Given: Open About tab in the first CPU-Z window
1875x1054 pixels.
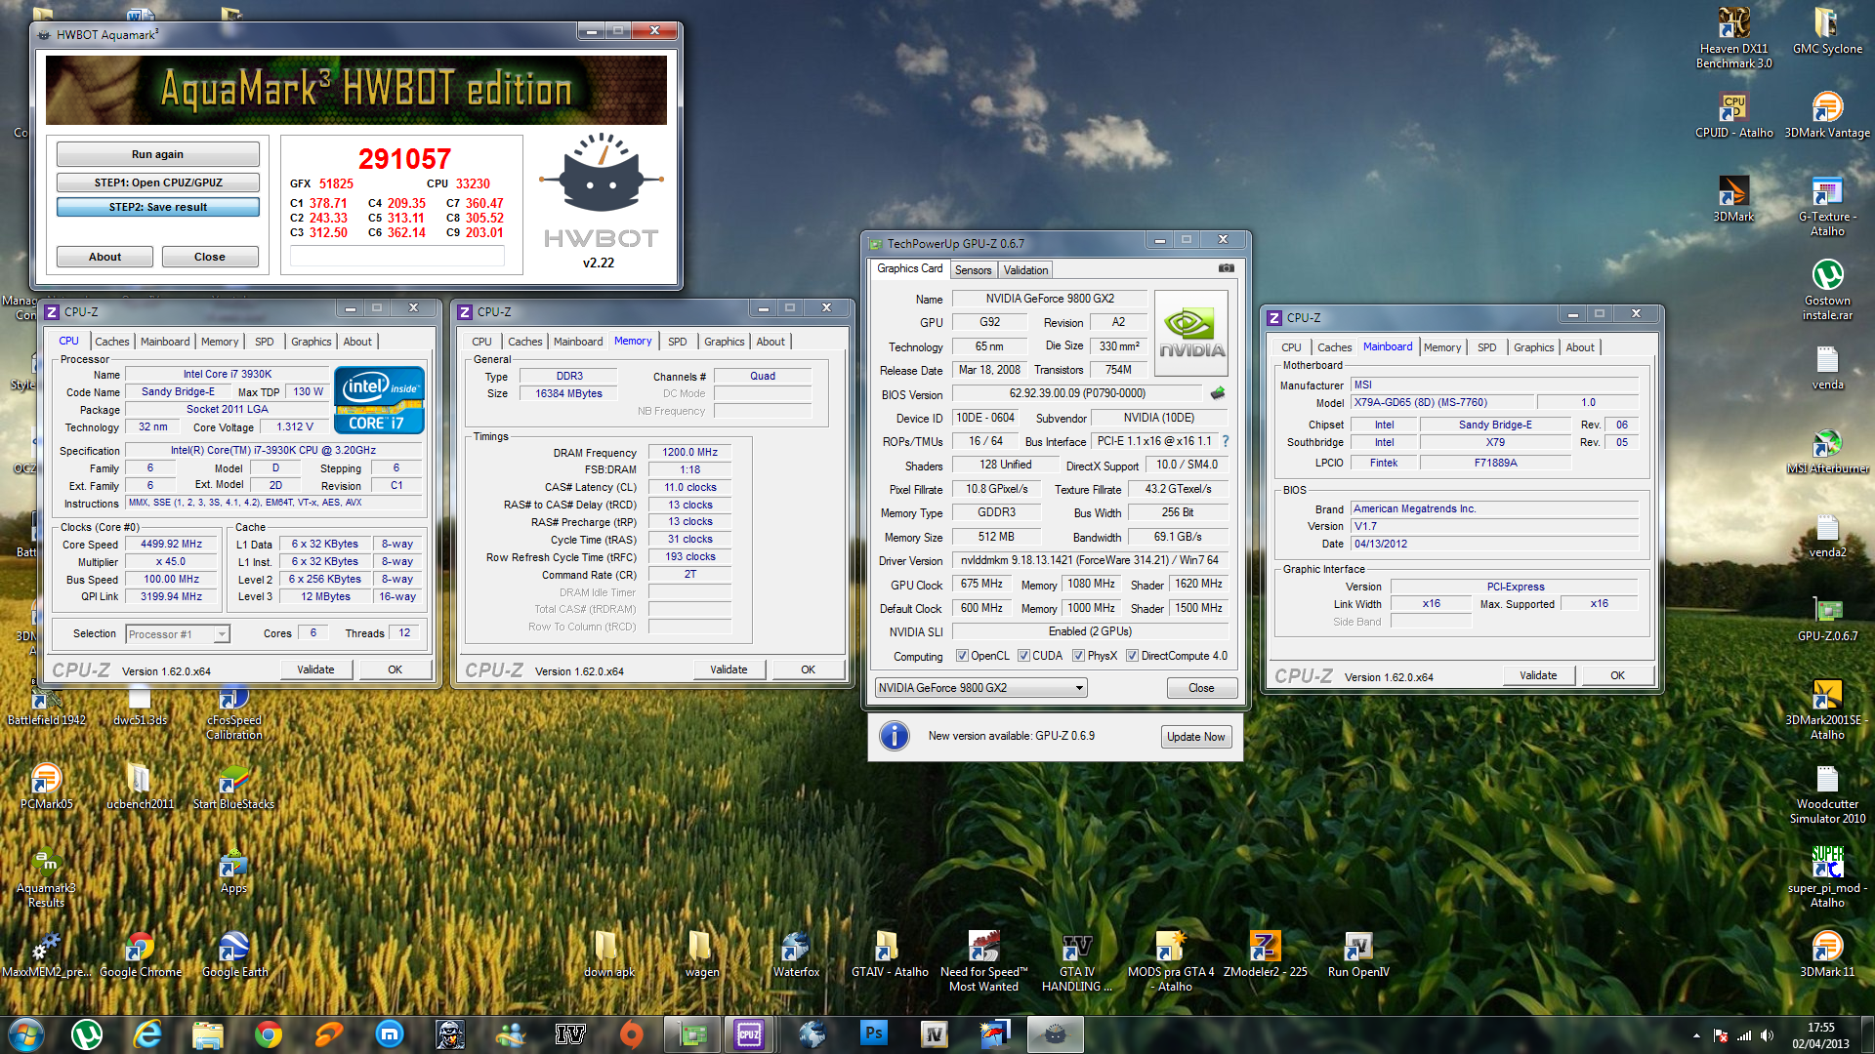Looking at the screenshot, I should 357,342.
